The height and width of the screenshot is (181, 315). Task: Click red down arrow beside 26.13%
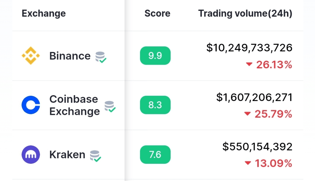pyautogui.click(x=249, y=64)
